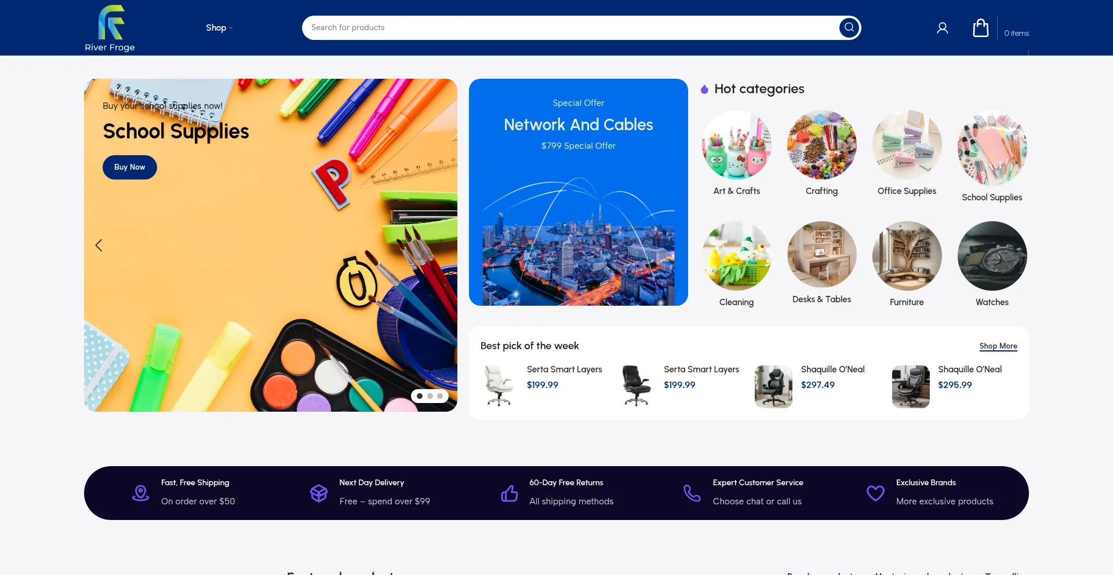Viewport: 1113px width, 575px height.
Task: Click the thumbs-up Free Returns icon
Action: point(509,493)
